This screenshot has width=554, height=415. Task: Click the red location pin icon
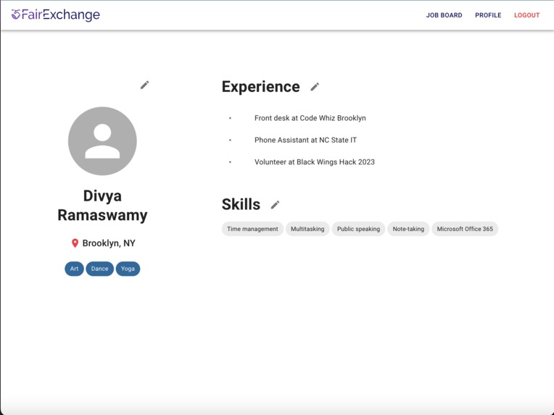click(x=75, y=243)
